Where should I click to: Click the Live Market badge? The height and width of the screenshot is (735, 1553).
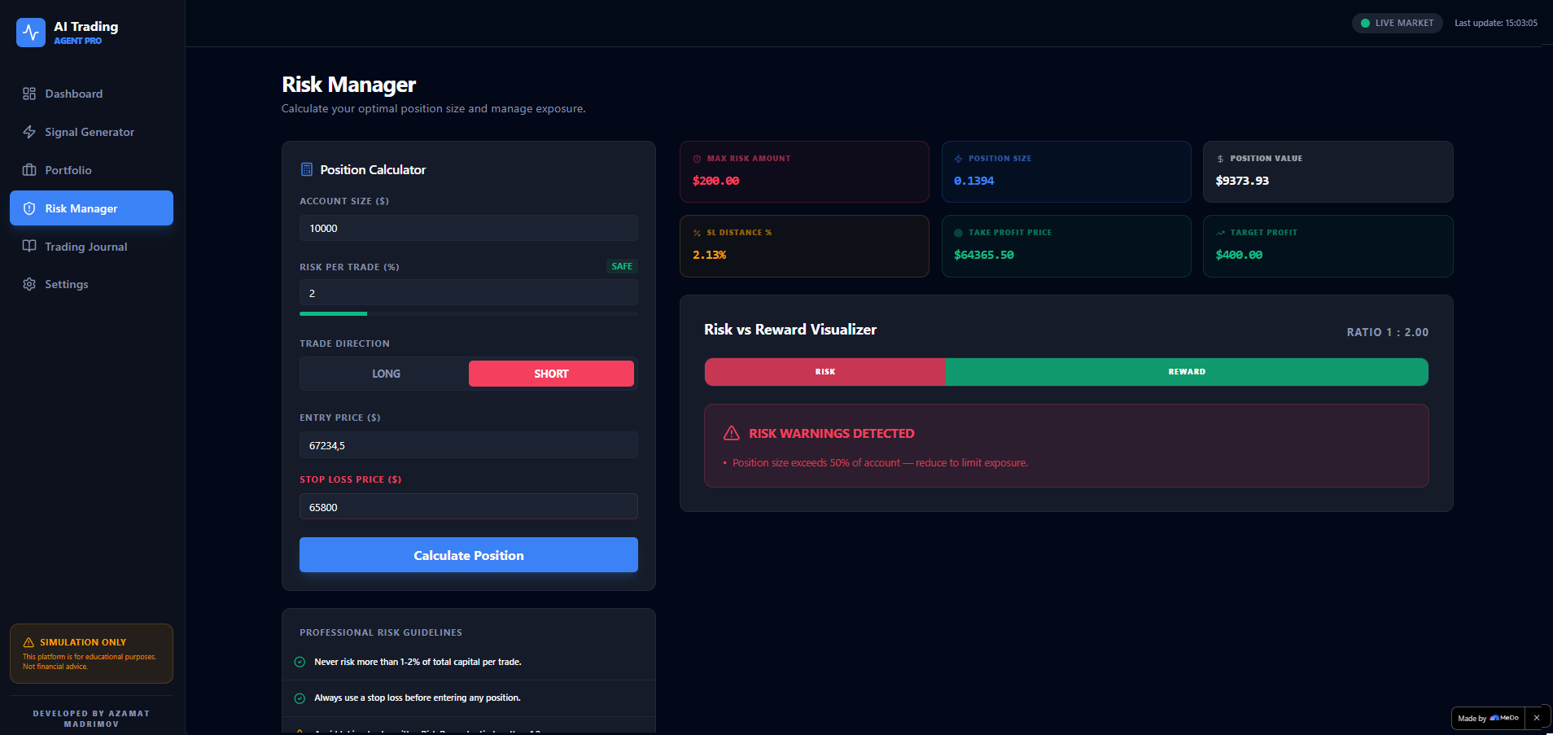[x=1397, y=23]
